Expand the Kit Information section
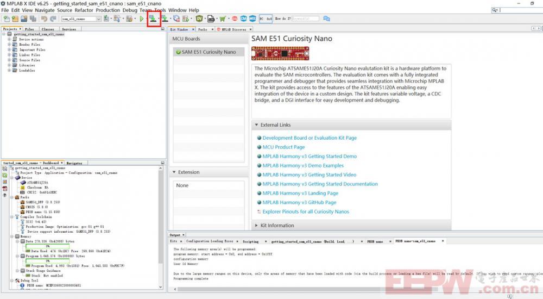543x299 pixels. pyautogui.click(x=257, y=226)
